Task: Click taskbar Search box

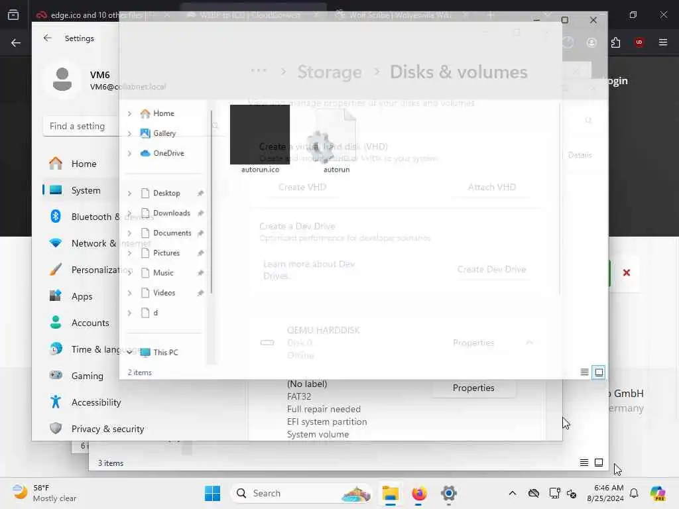Action: point(302,493)
